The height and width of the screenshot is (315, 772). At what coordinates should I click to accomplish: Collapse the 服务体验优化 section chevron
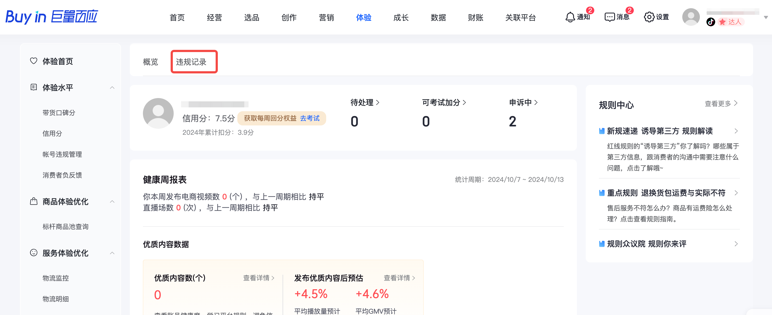click(x=112, y=253)
